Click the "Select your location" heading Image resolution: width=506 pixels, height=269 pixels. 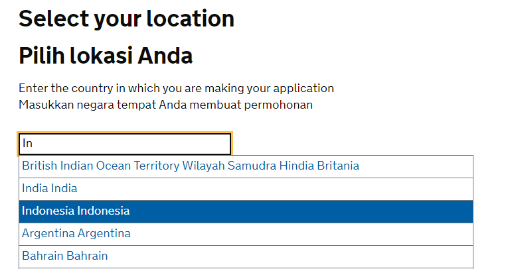pyautogui.click(x=126, y=19)
